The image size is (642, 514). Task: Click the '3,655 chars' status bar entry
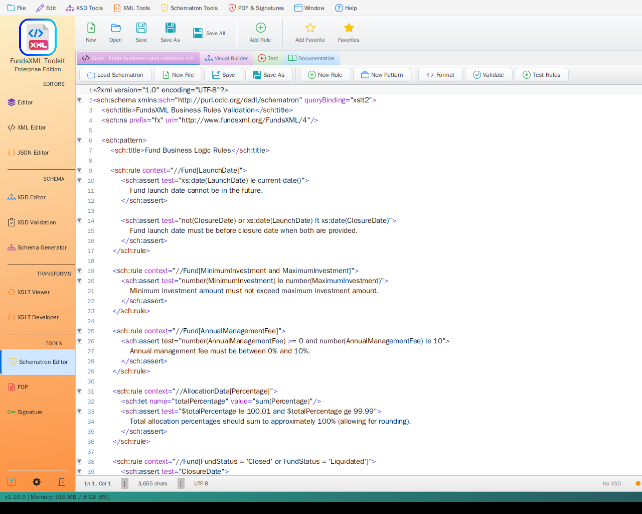tap(153, 483)
